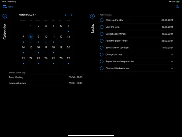Viewport: 182px width, 137px height.
Task: Tick off Clear out the basement
Action: (x=102, y=68)
